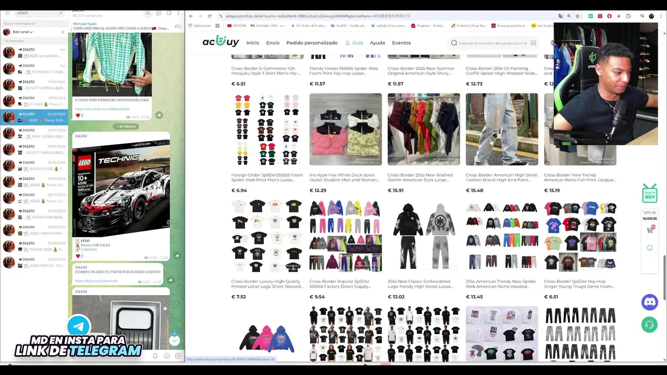Reload the acbuy page
This screenshot has width=667, height=375.
point(209,16)
